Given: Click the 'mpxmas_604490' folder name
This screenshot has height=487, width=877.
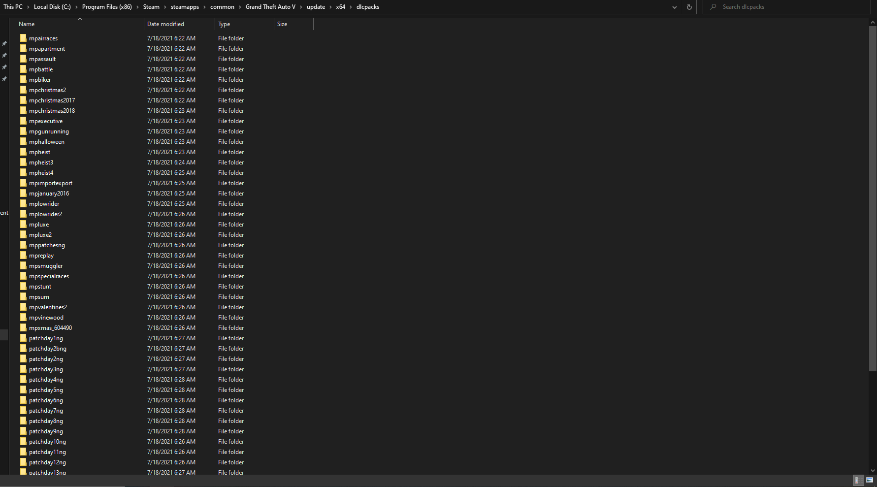Looking at the screenshot, I should click(50, 328).
